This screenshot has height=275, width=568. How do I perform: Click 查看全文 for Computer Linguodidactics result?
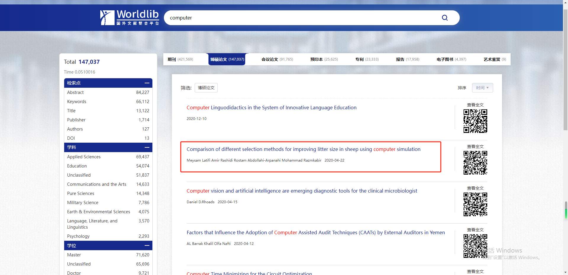(475, 105)
